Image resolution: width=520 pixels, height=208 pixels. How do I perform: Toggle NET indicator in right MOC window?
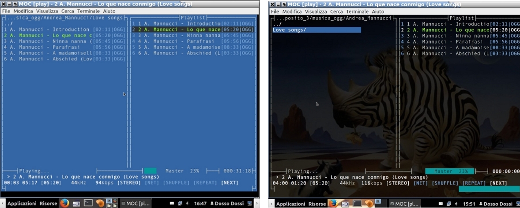coord(421,183)
